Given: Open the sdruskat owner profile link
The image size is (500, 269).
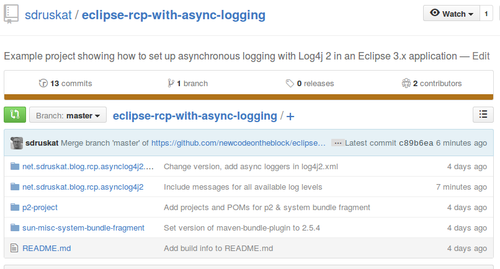Looking at the screenshot, I should [48, 15].
